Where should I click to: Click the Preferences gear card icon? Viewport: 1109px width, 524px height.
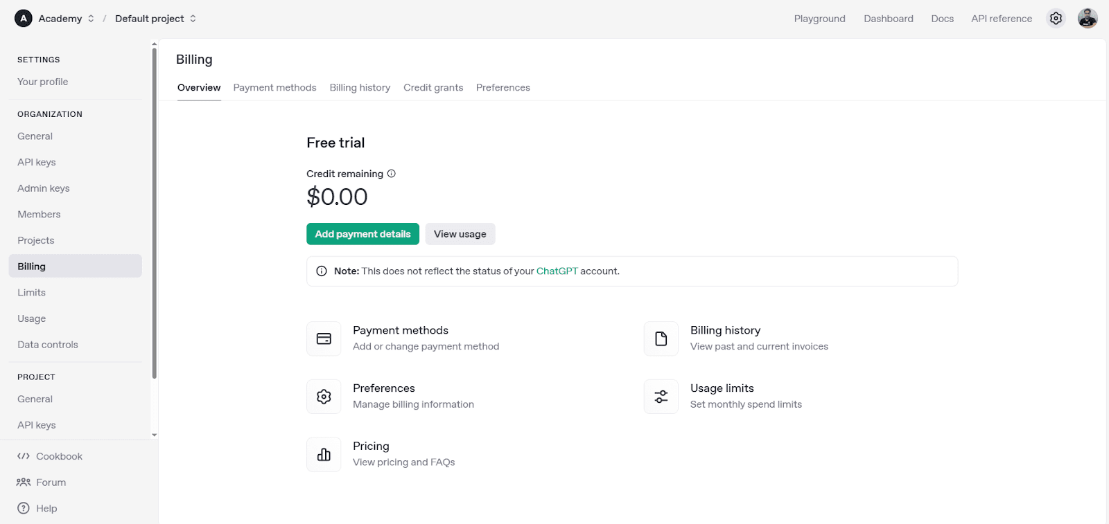[324, 397]
